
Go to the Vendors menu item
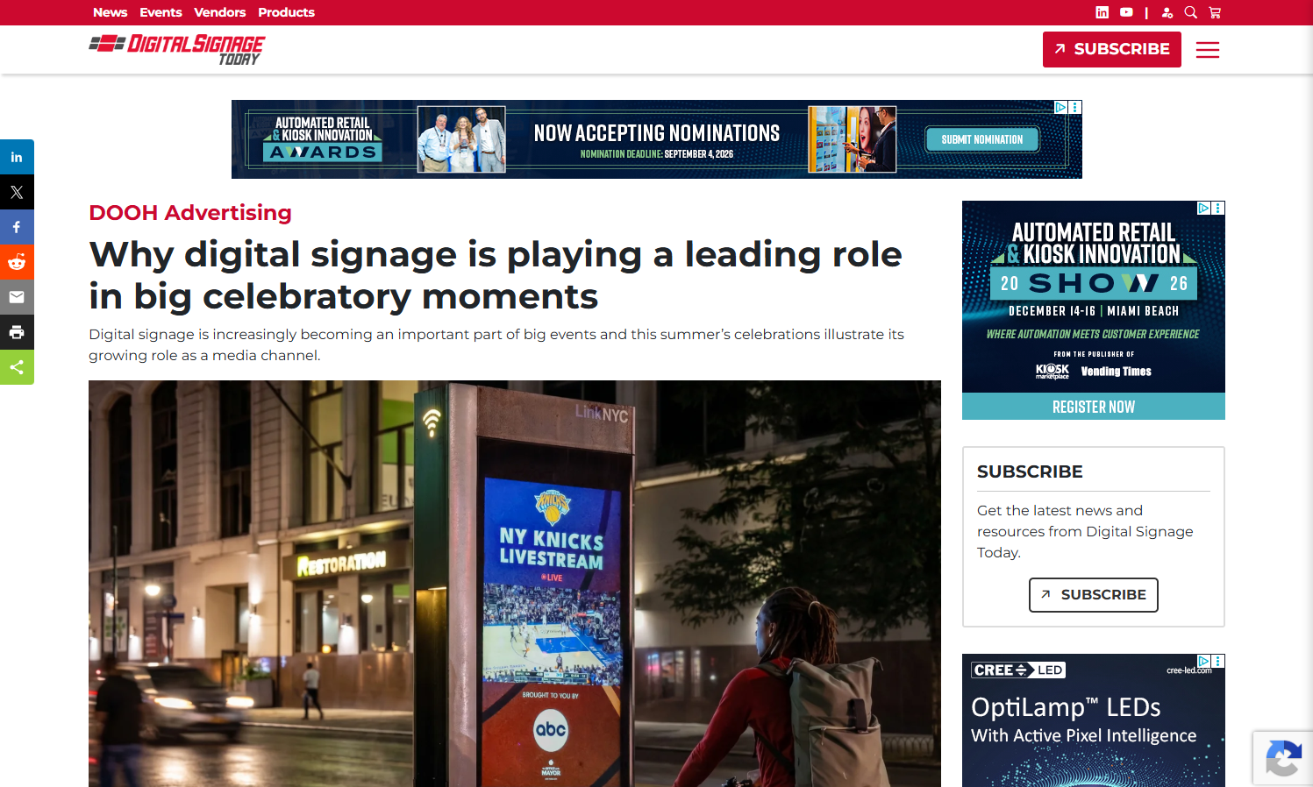click(x=220, y=12)
